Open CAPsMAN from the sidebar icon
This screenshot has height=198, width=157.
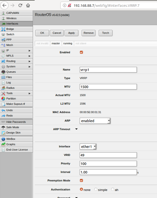(x=4, y=13)
